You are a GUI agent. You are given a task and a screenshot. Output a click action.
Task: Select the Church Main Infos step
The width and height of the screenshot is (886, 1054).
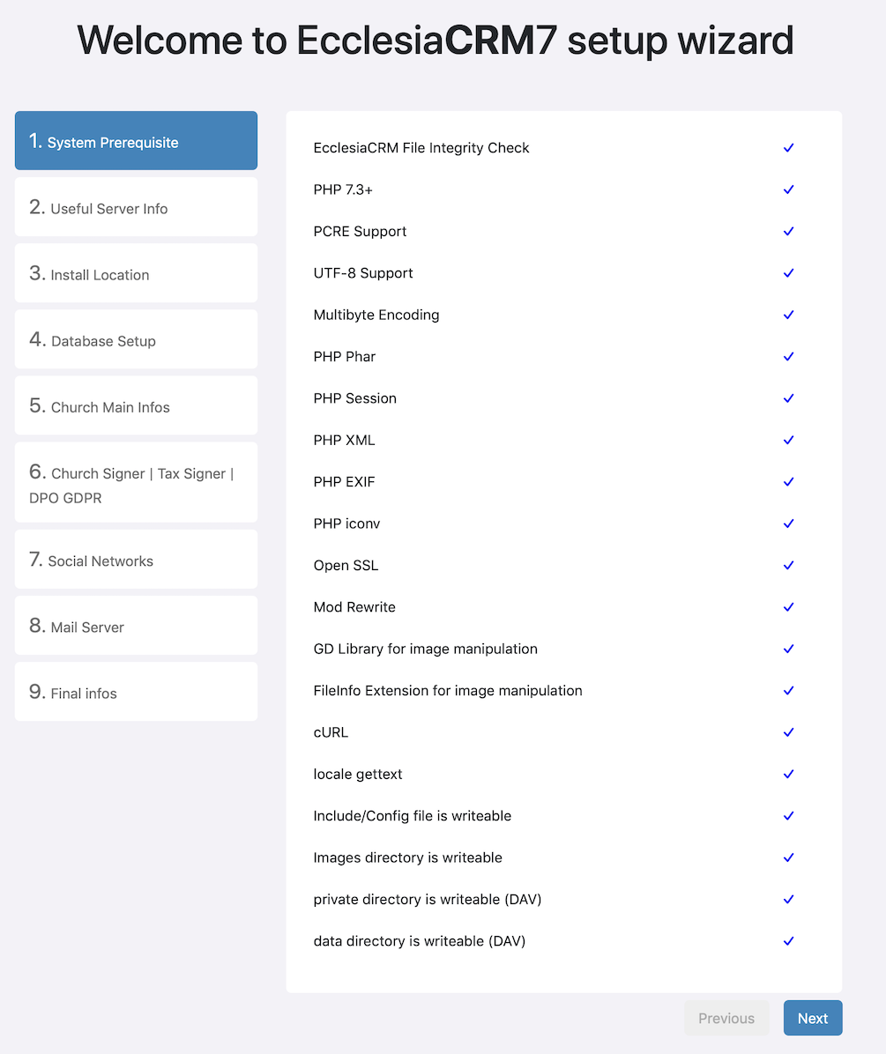coord(136,405)
